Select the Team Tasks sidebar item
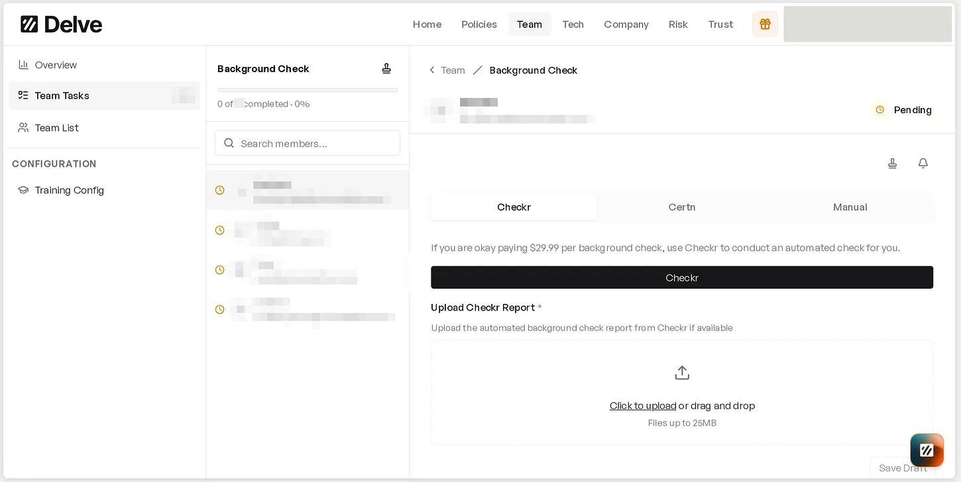This screenshot has width=961, height=482. (105, 95)
